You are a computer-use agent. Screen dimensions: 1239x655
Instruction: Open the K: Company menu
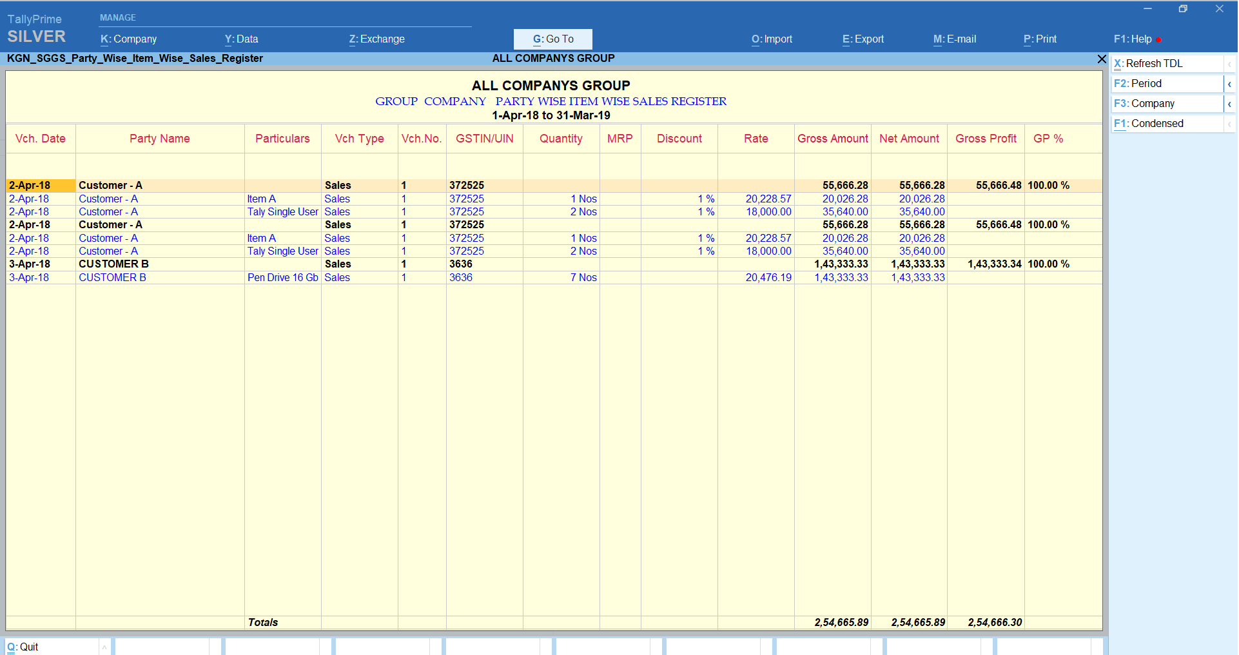pos(128,39)
